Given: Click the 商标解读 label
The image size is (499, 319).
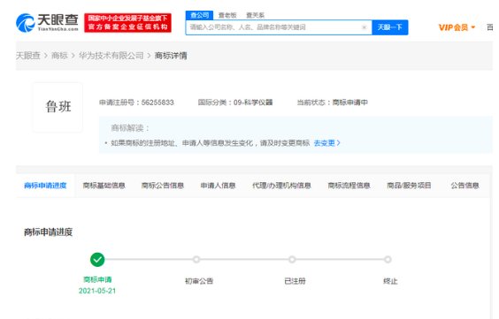Looking at the screenshot, I should point(130,128).
